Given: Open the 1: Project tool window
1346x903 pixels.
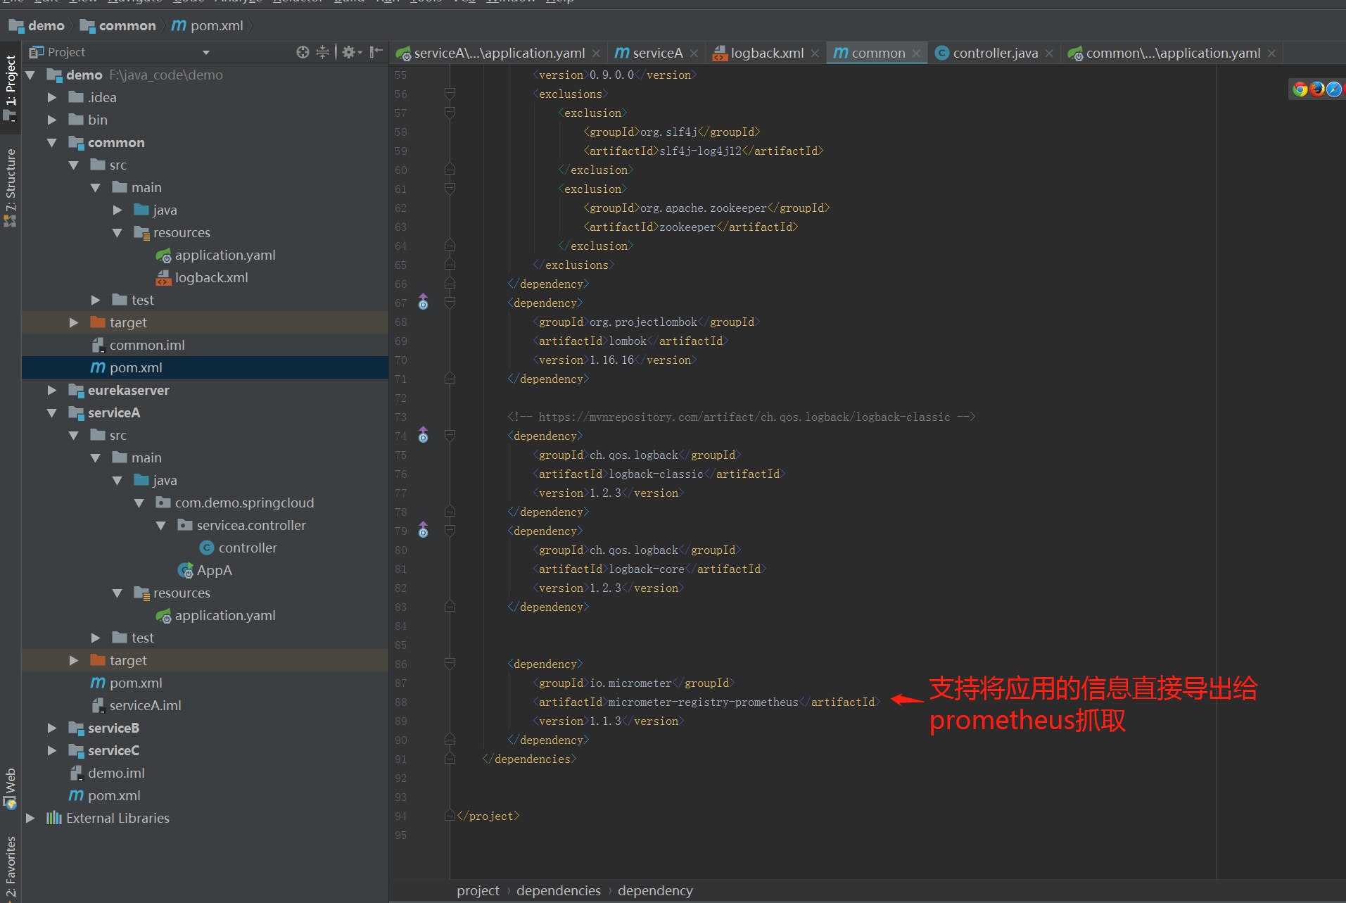Looking at the screenshot, I should pos(10,88).
